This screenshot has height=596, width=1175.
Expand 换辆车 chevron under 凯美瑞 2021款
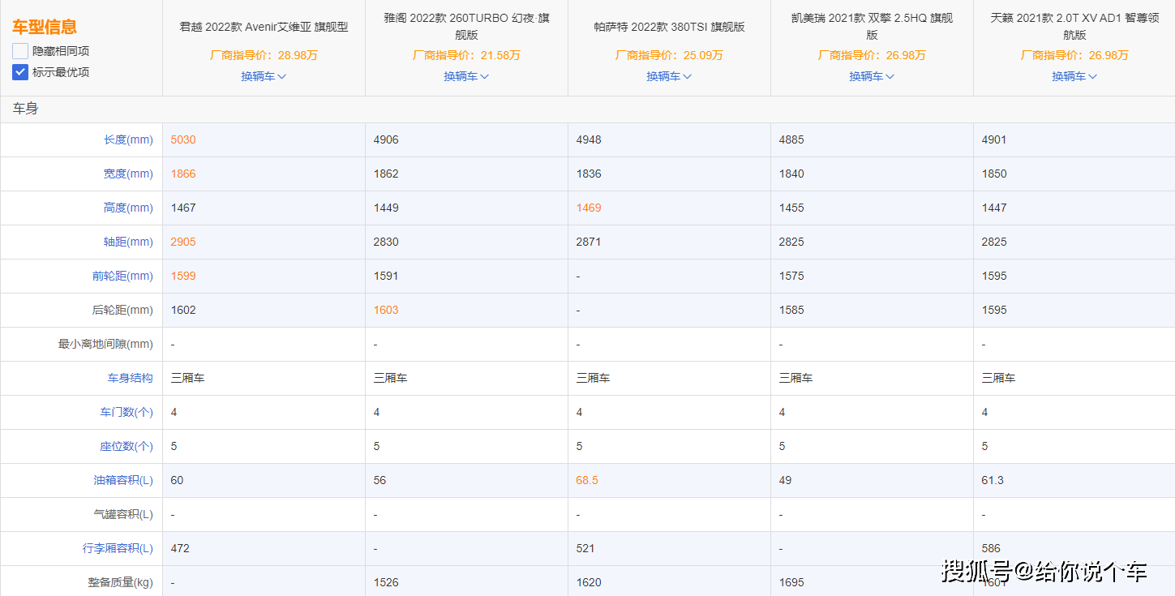[x=890, y=76]
